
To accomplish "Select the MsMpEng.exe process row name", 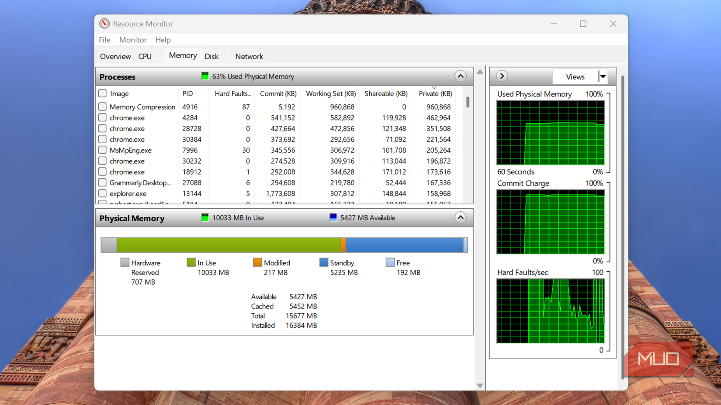I will (x=130, y=150).
